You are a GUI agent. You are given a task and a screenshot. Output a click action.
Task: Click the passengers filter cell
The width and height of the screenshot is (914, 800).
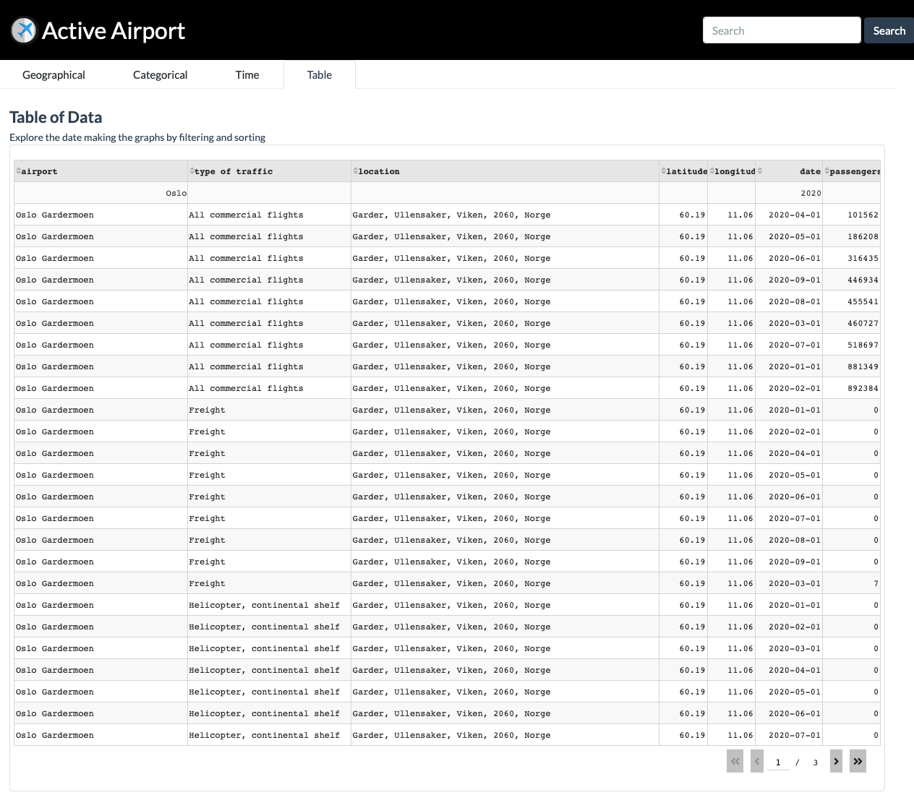(x=852, y=193)
